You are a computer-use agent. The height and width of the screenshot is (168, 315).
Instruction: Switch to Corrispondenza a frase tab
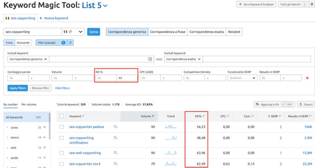[x=168, y=32]
